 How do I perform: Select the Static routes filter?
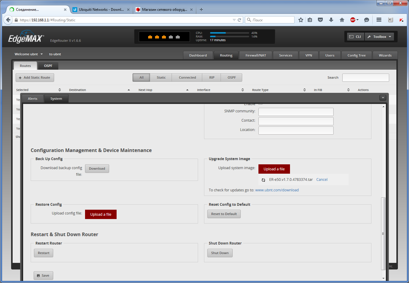click(x=161, y=77)
